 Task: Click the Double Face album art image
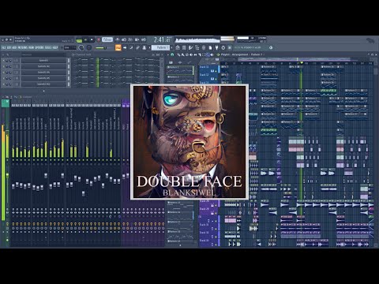tap(189, 142)
